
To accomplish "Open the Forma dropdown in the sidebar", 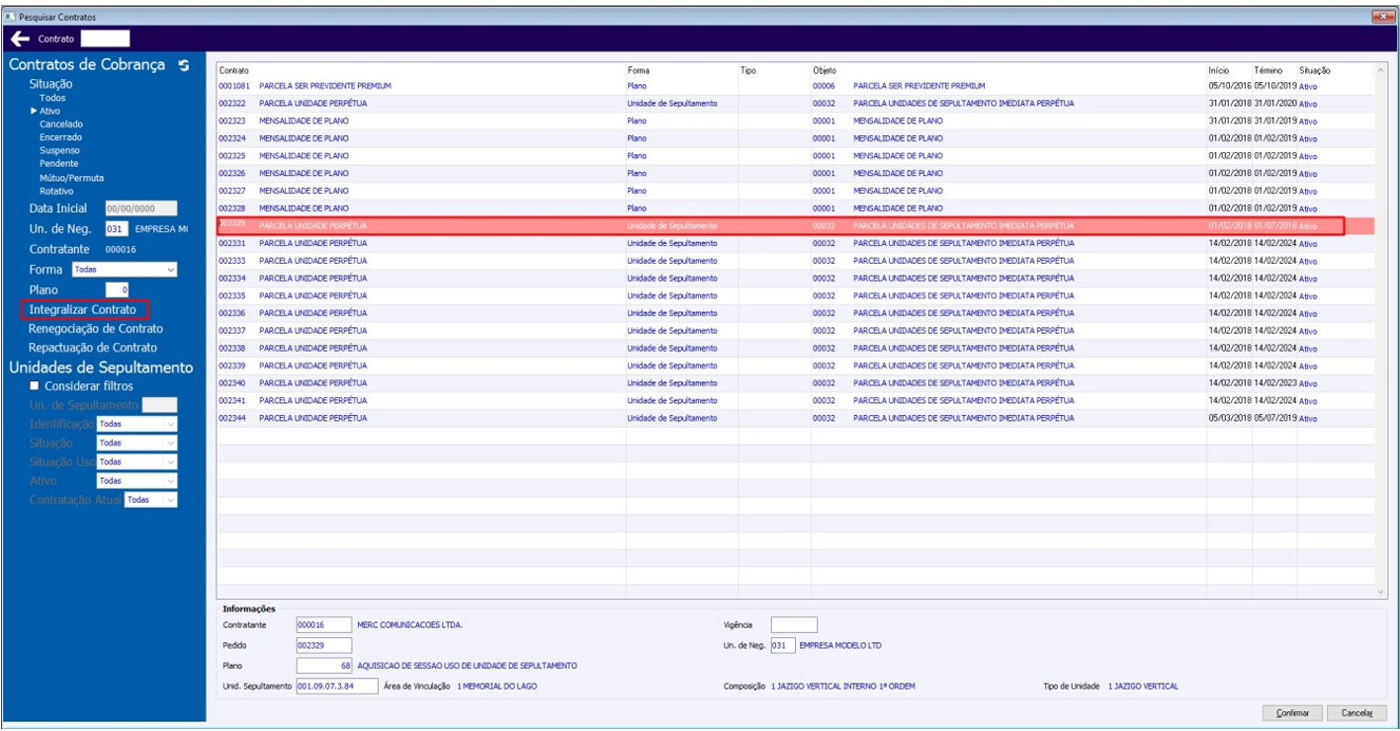I will pos(125,270).
